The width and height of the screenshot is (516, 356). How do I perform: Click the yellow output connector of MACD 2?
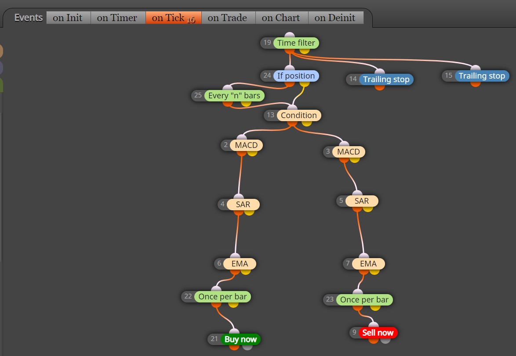tap(252, 153)
